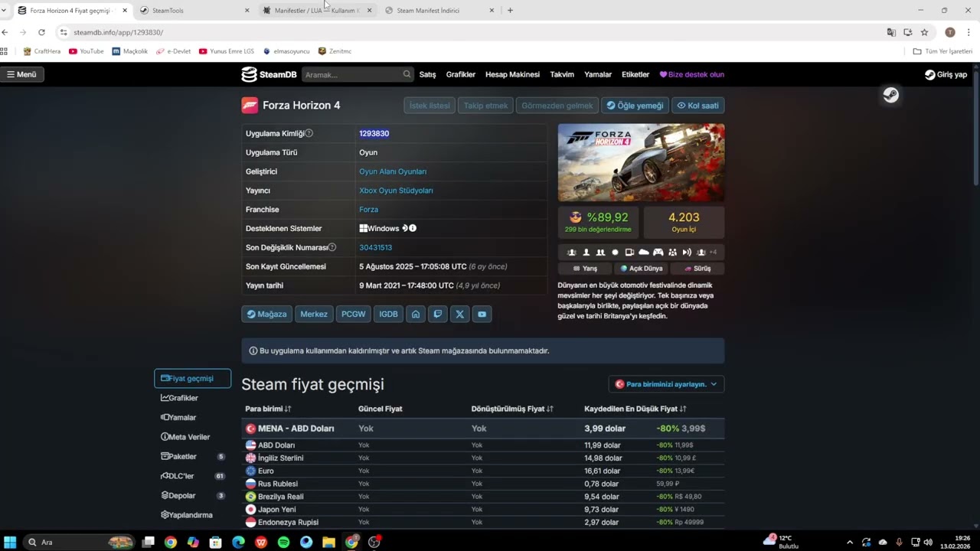
Task: Click the İstek listesi button
Action: tap(430, 106)
